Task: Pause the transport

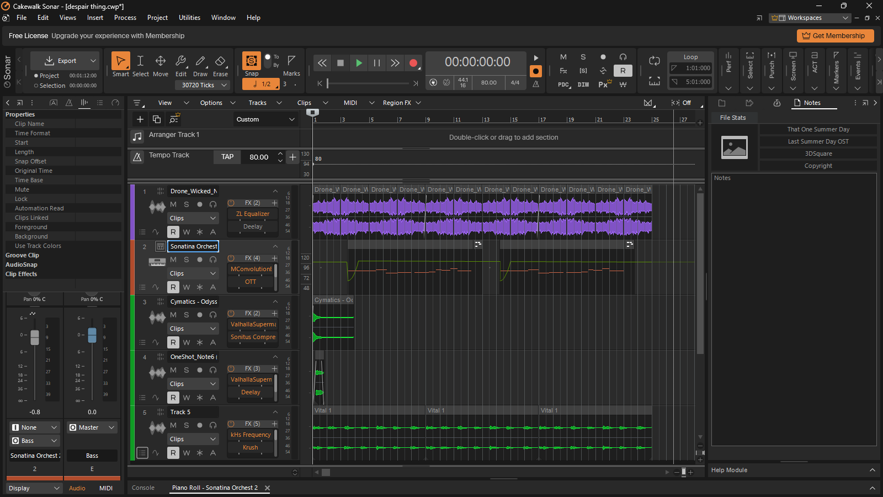Action: [377, 63]
